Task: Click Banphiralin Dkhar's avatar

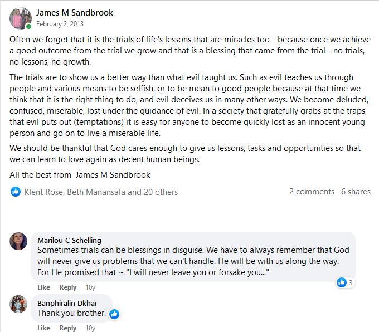Action: [x=18, y=304]
